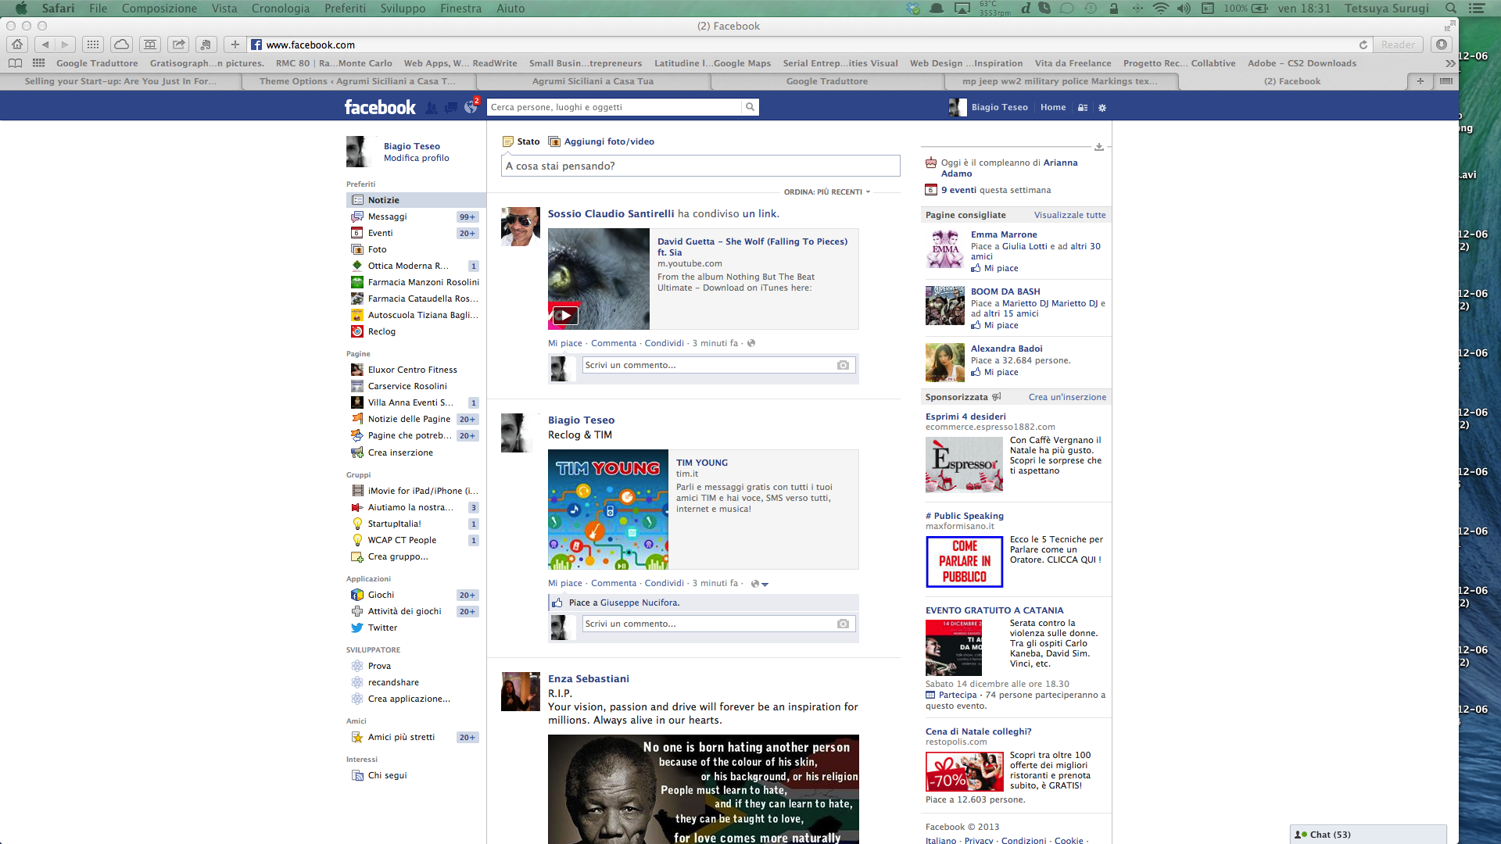The width and height of the screenshot is (1501, 844).
Task: Click Crea un'inserzione link
Action: (1067, 397)
